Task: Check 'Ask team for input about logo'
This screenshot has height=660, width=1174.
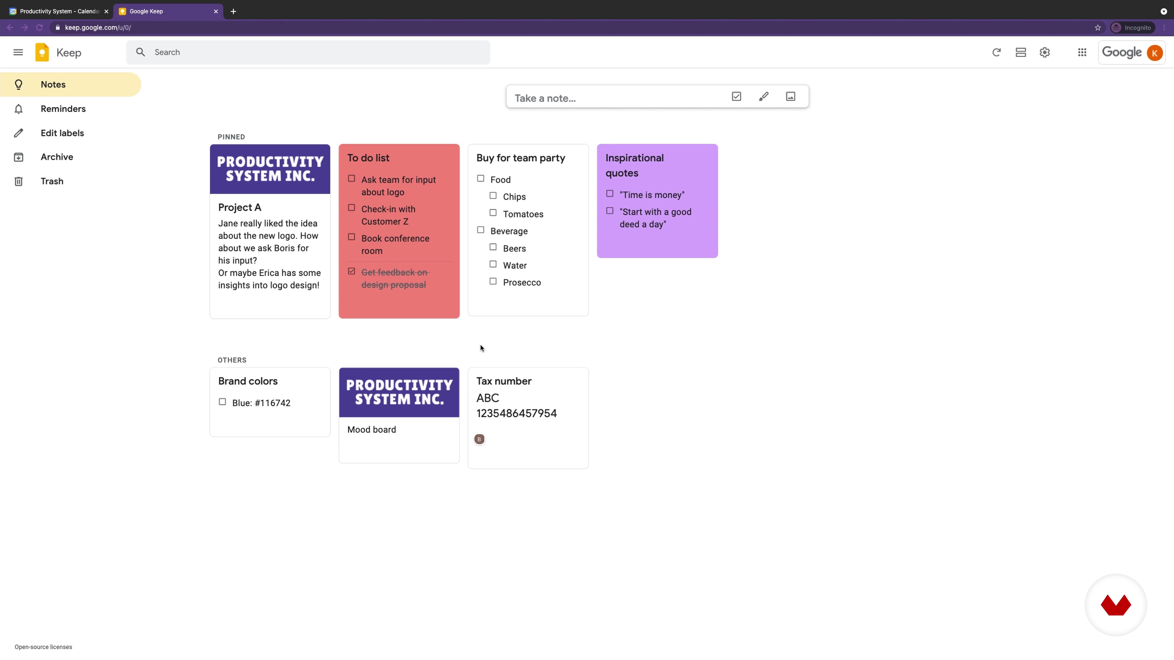Action: pyautogui.click(x=351, y=178)
